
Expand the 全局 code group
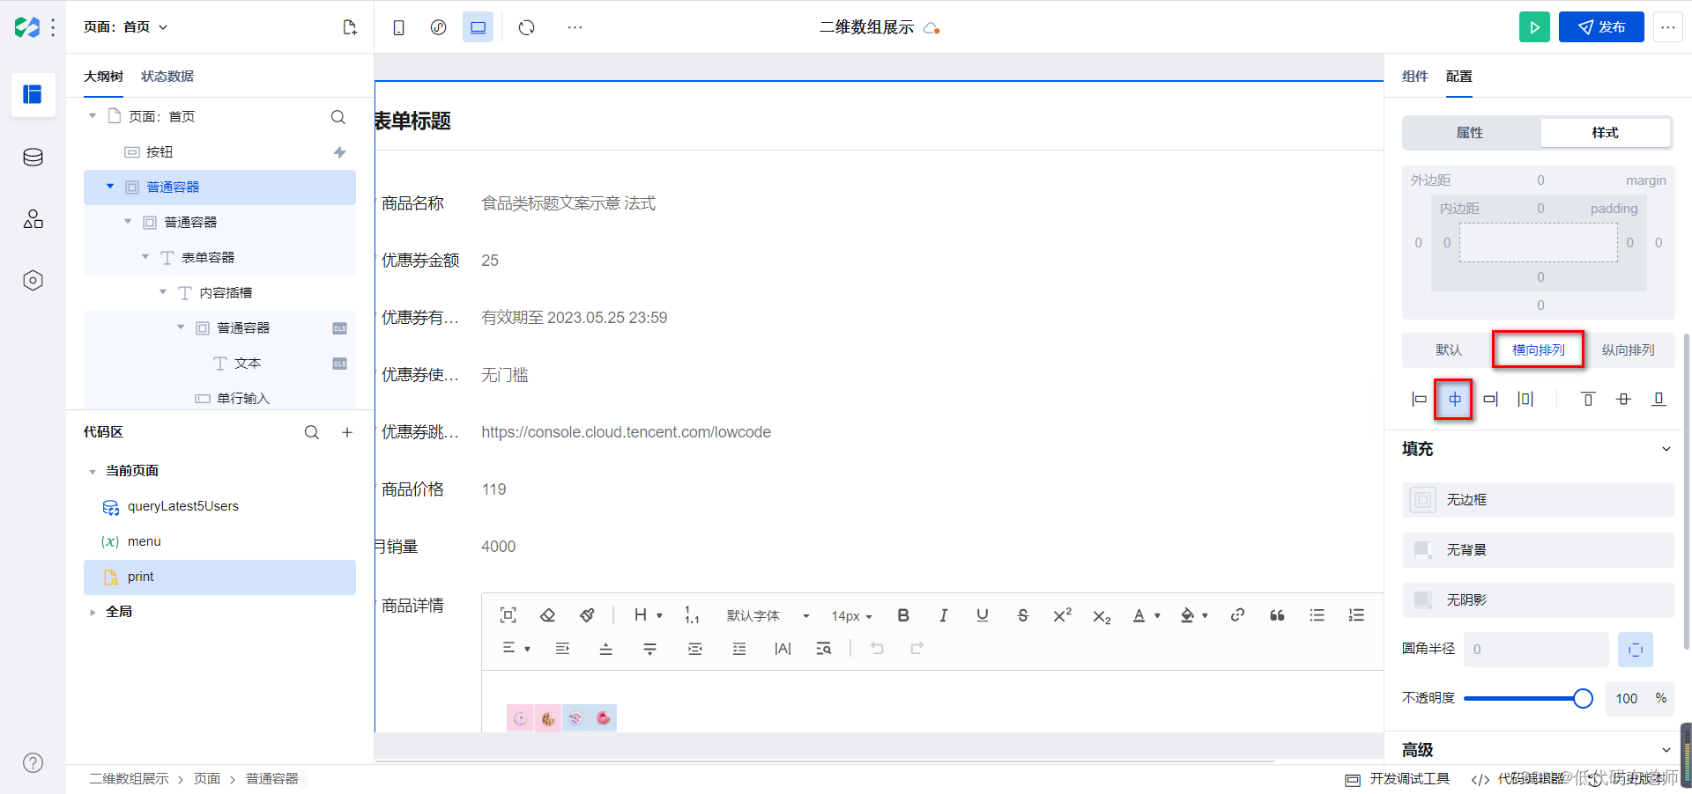[x=93, y=613]
